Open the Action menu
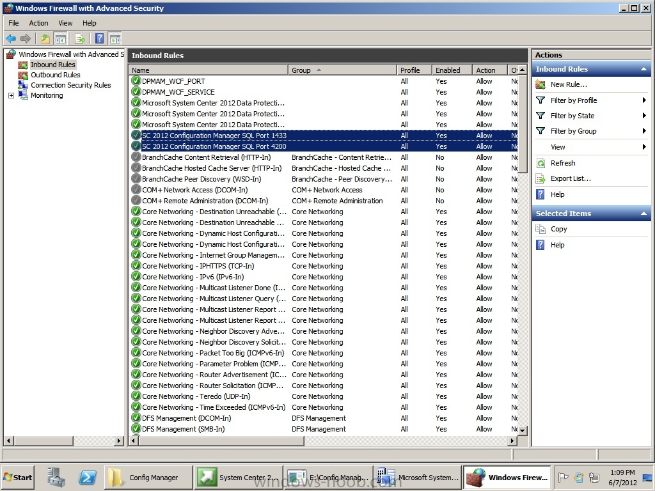655x491 pixels. pos(38,23)
